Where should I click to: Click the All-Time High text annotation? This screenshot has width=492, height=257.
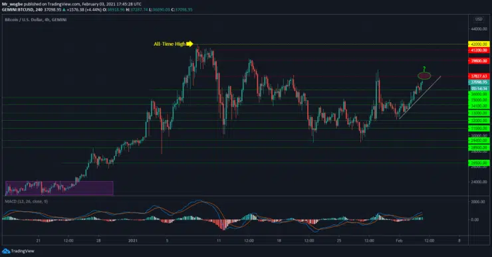click(170, 44)
